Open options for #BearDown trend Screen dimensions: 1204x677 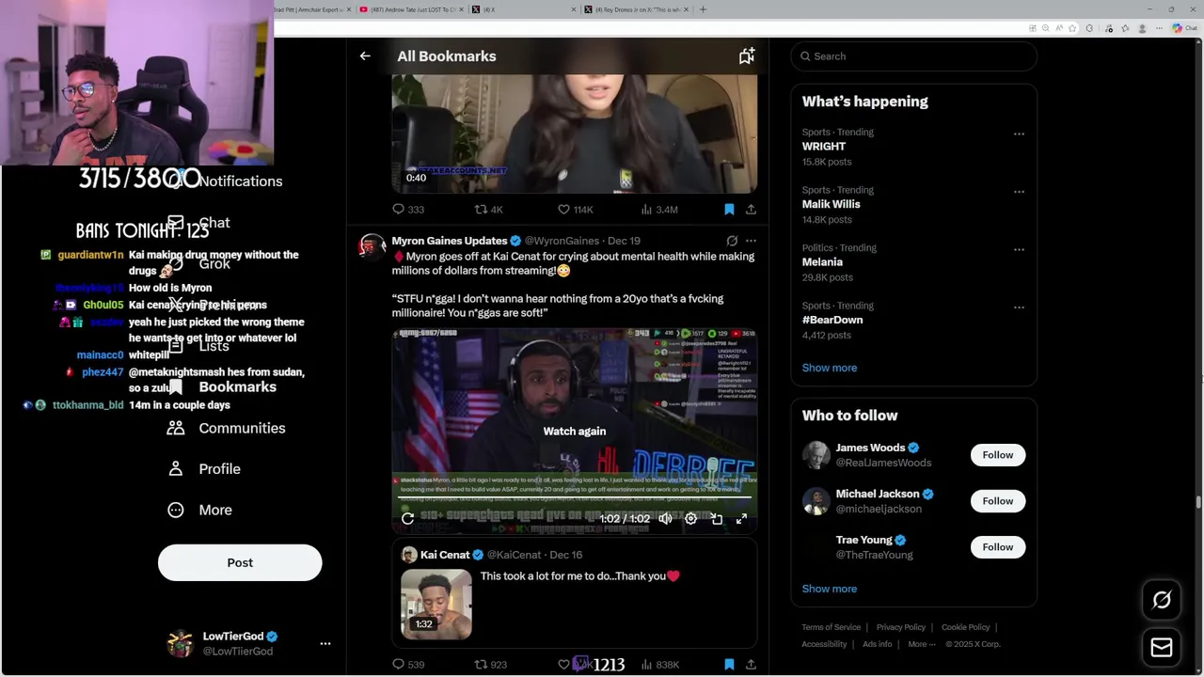(1019, 307)
